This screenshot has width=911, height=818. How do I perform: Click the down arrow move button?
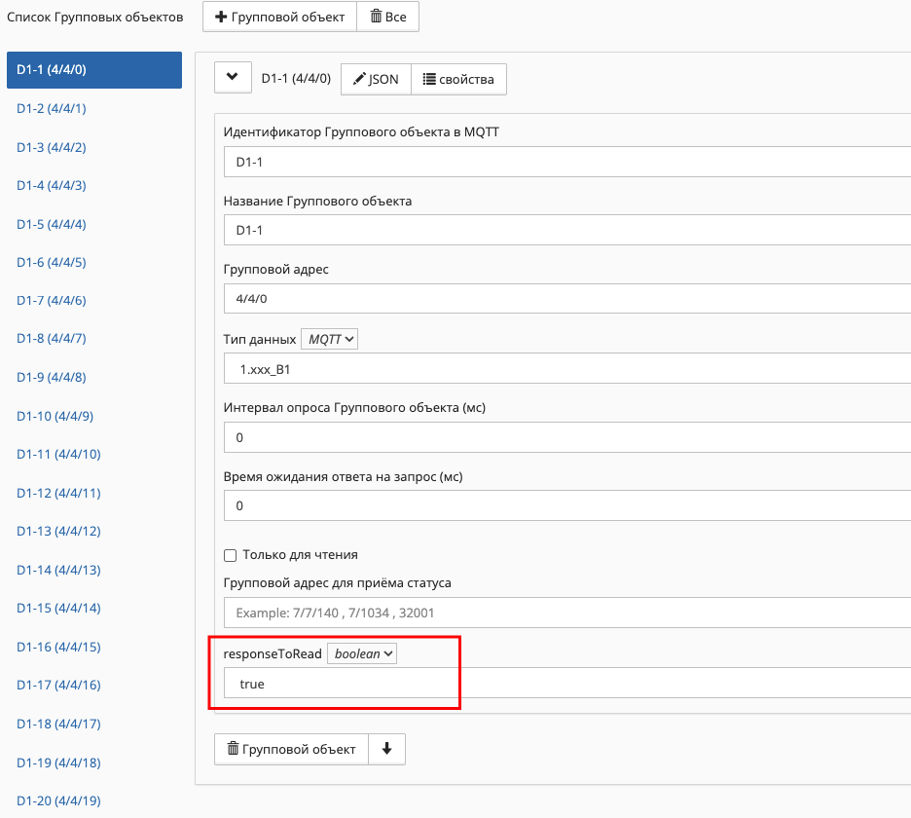(x=386, y=749)
